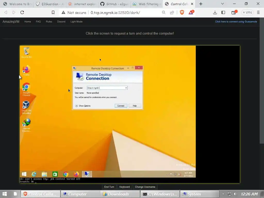Go back with the browser back arrow

pyautogui.click(x=6, y=12)
